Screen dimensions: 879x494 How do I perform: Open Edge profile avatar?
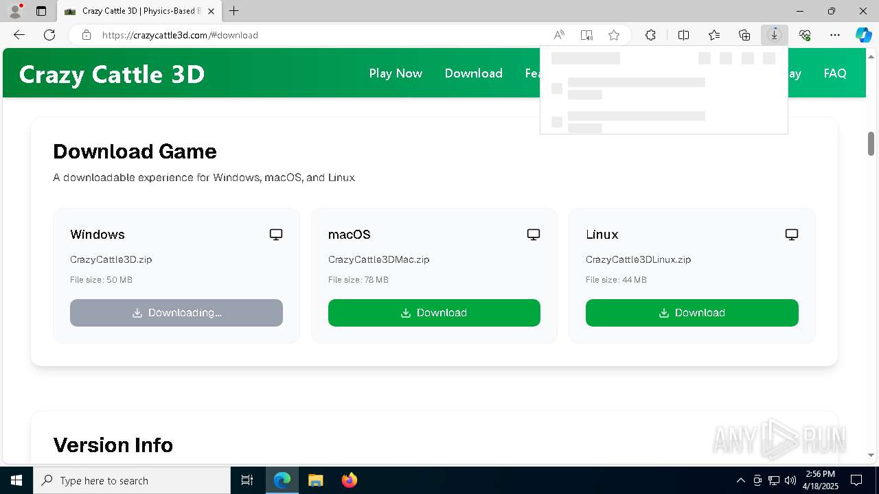coord(15,11)
